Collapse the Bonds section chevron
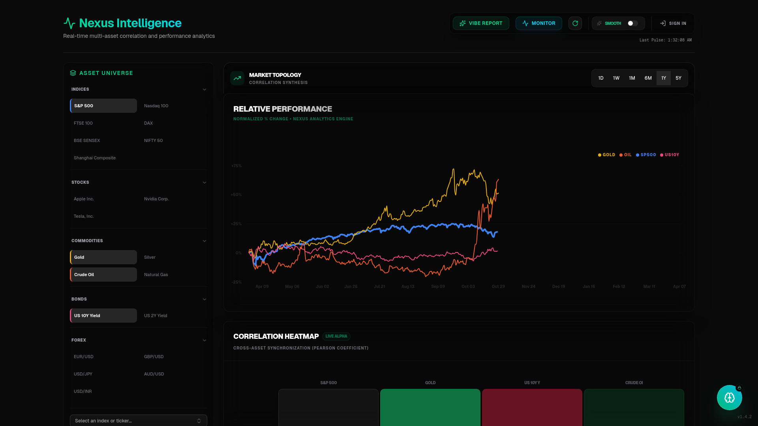 pyautogui.click(x=205, y=299)
